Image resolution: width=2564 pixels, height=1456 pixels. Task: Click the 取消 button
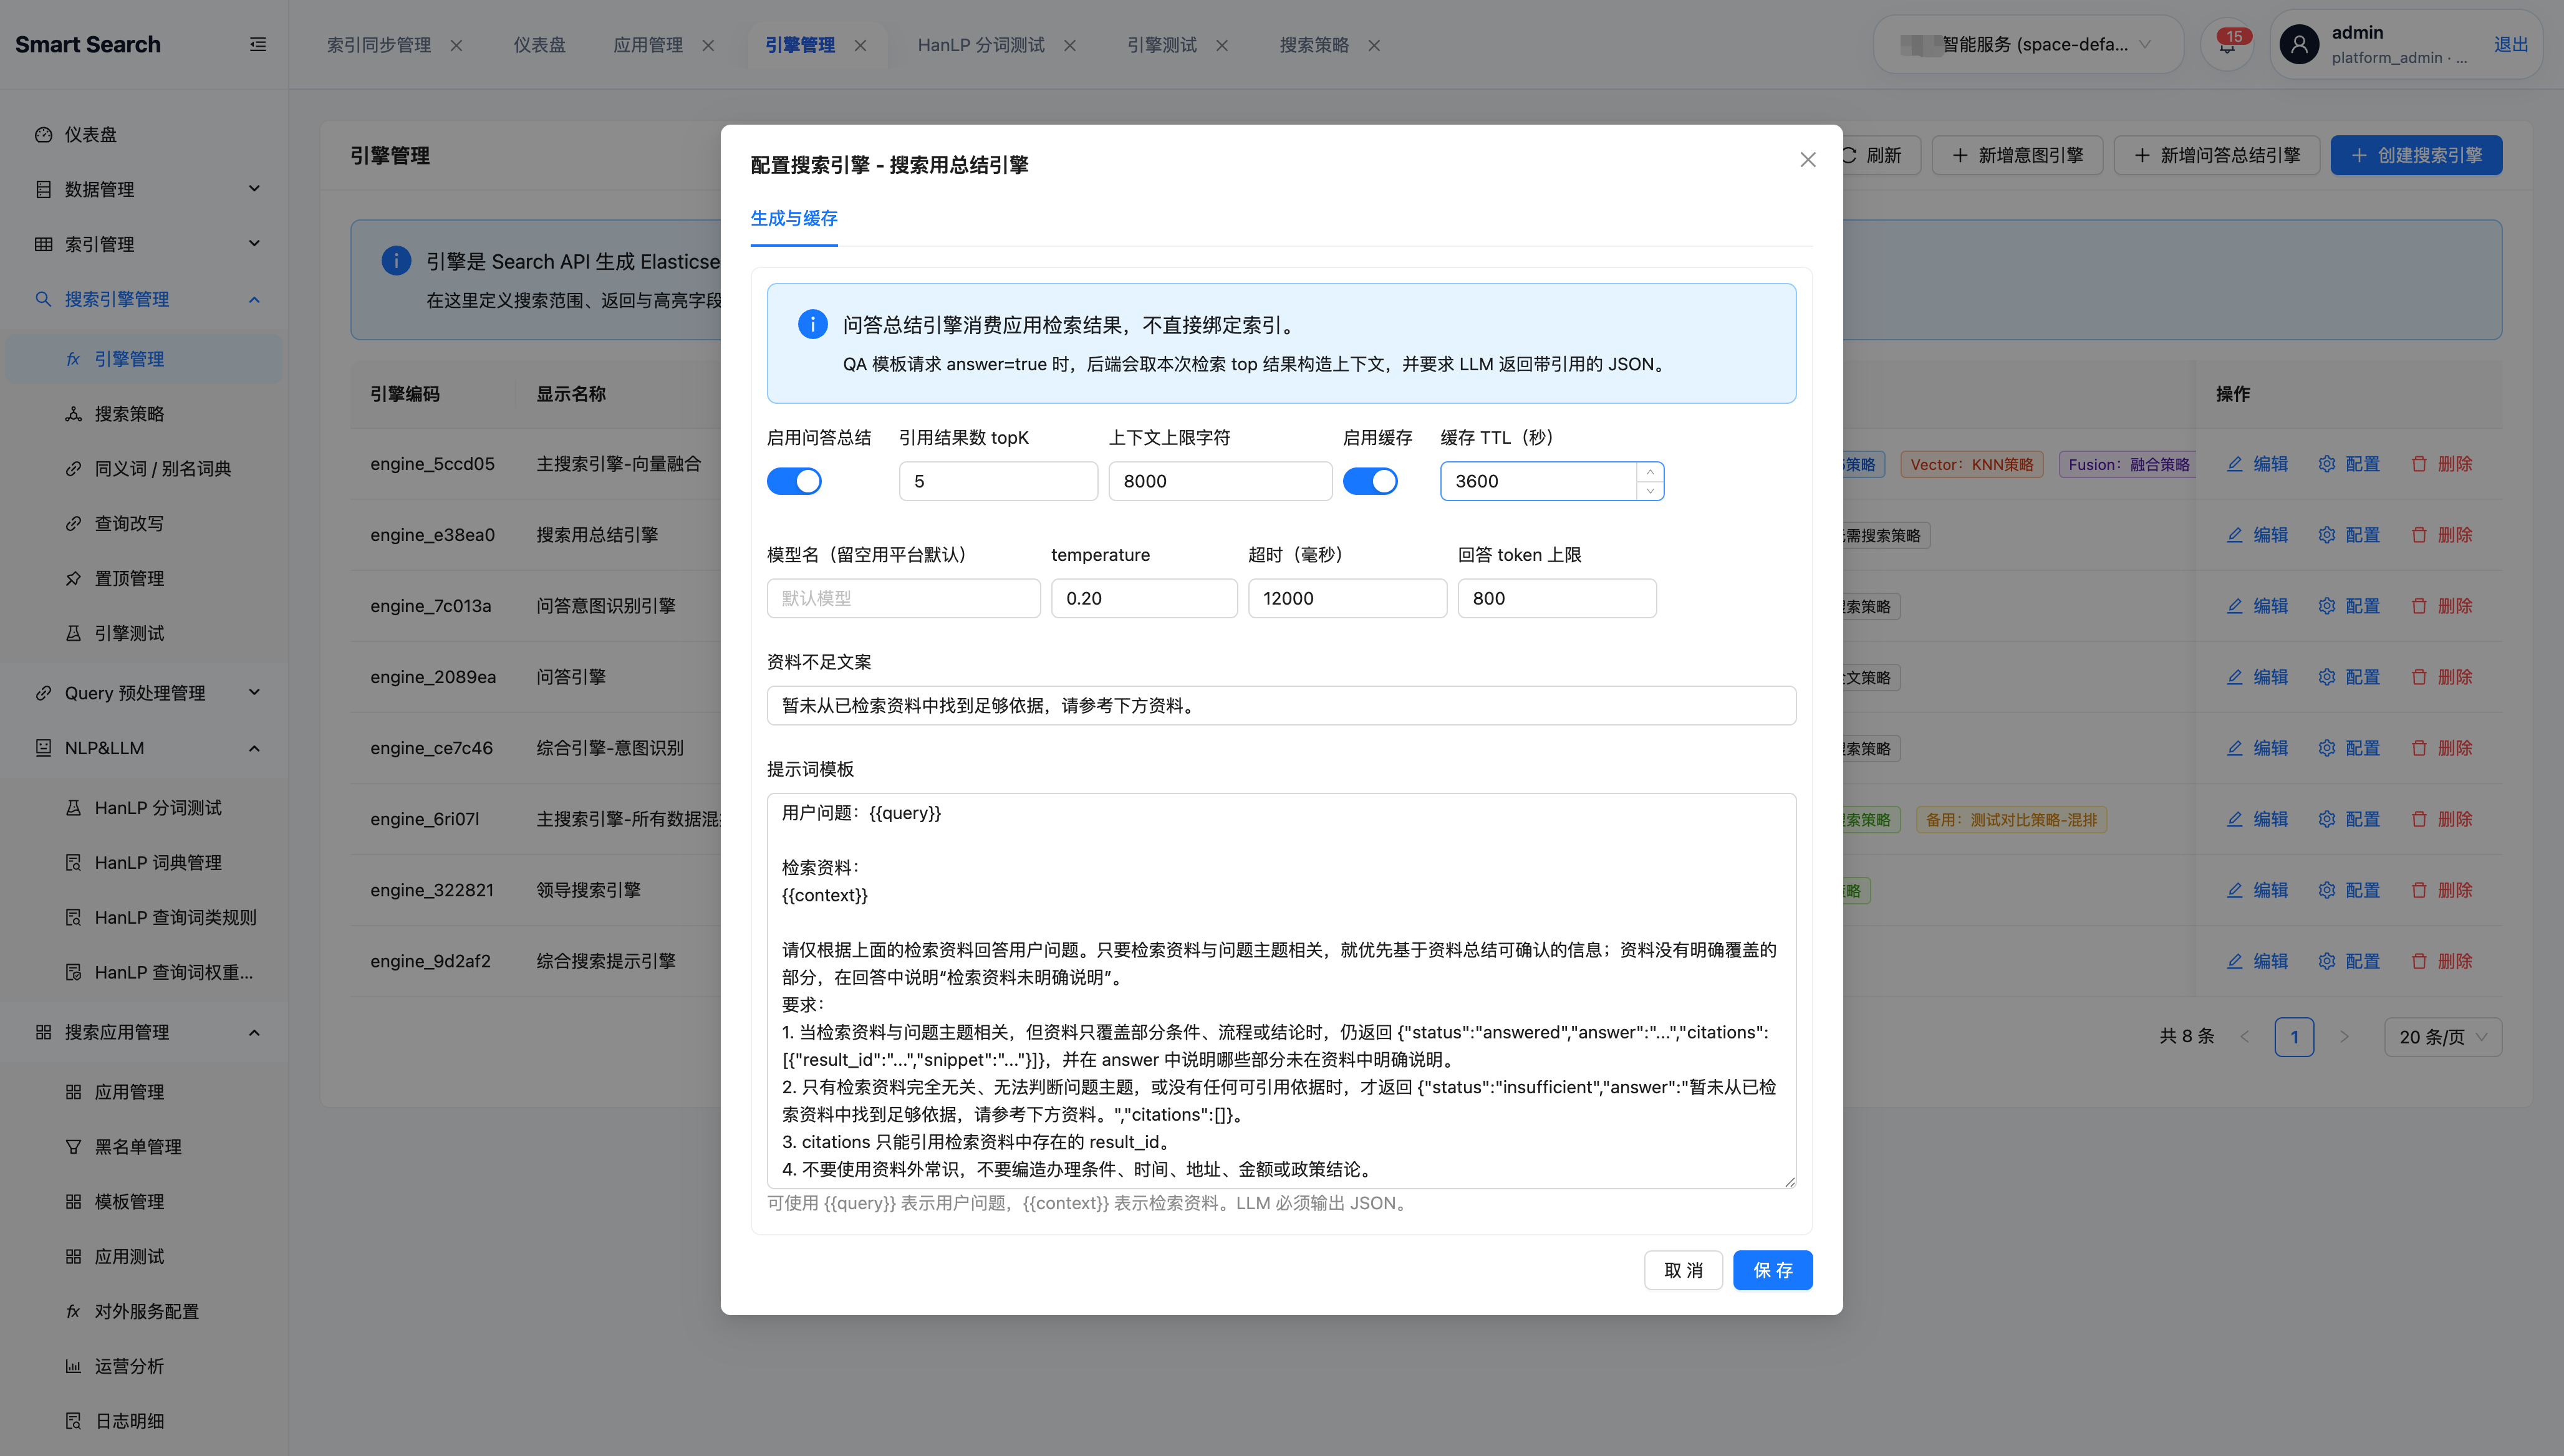(x=1683, y=1270)
